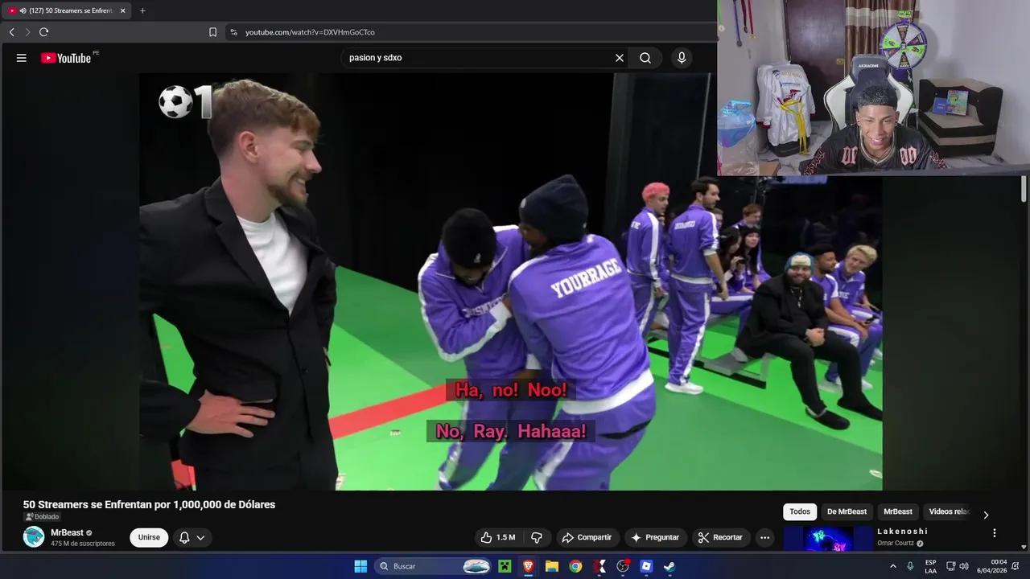The width and height of the screenshot is (1030, 579).
Task: Select the 'Todos' filter chip
Action: (800, 511)
